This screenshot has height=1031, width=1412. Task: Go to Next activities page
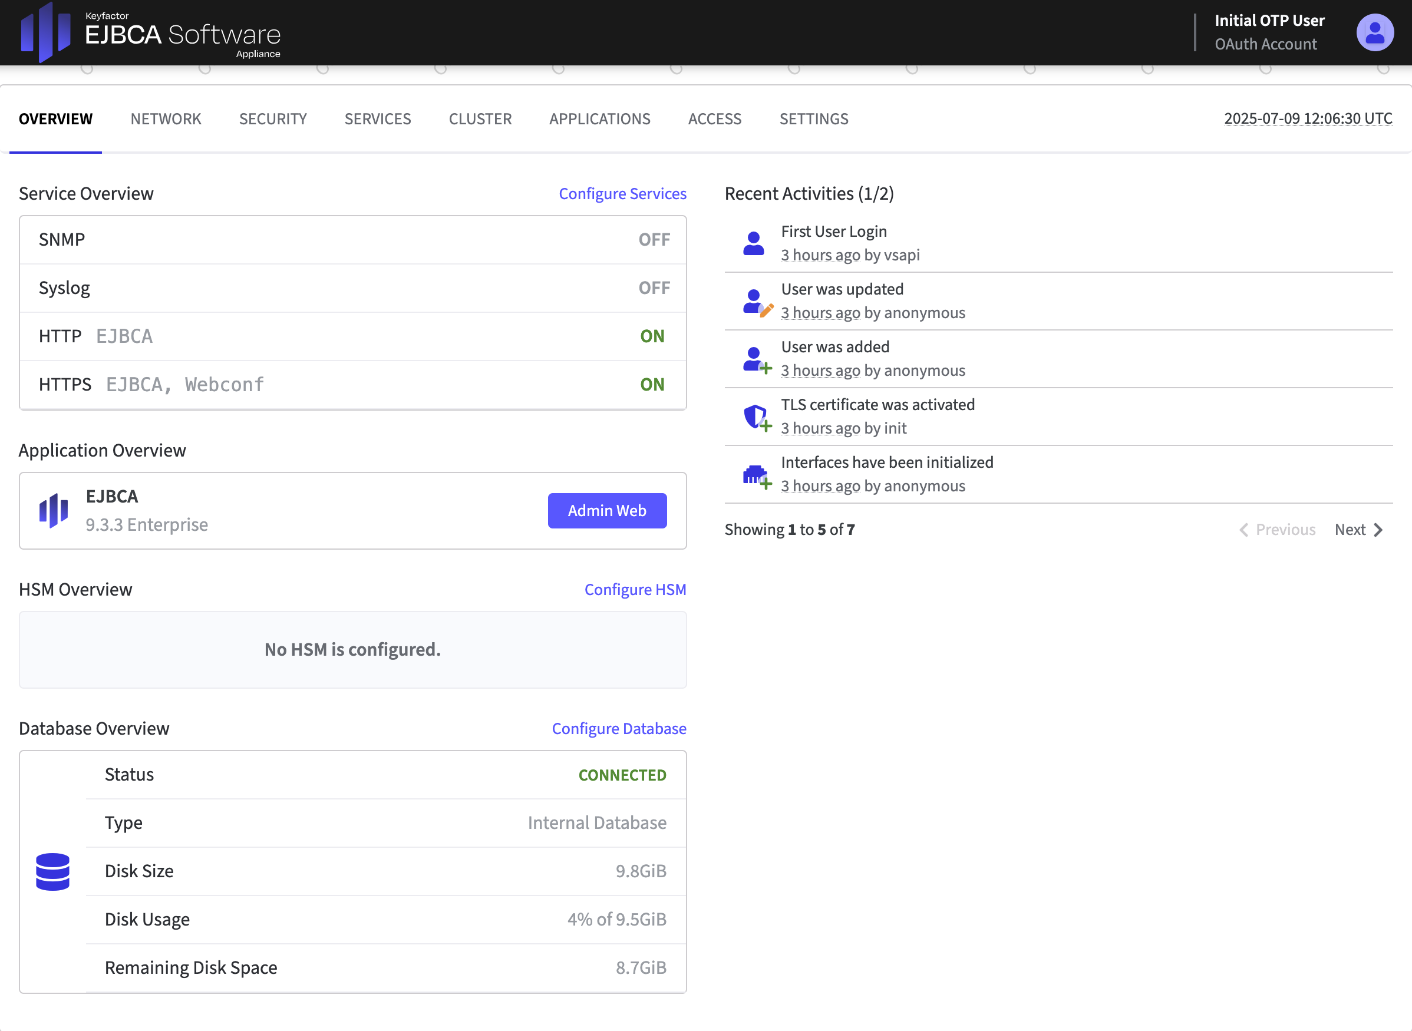tap(1358, 530)
